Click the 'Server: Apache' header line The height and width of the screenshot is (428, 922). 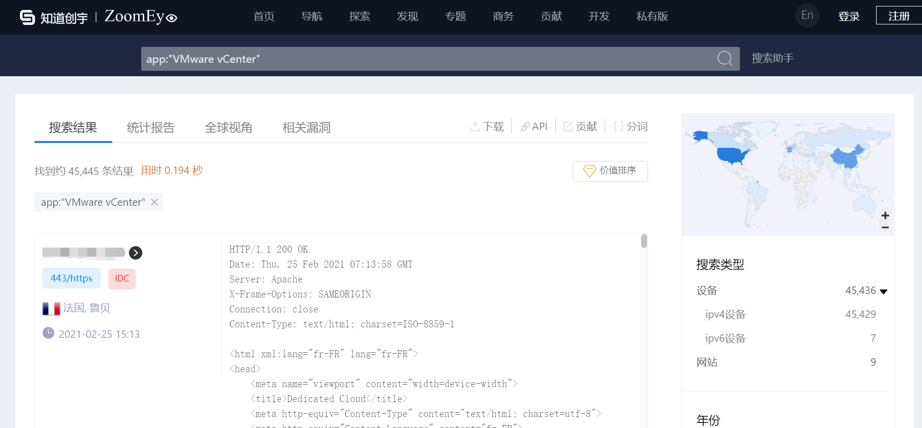266,280
